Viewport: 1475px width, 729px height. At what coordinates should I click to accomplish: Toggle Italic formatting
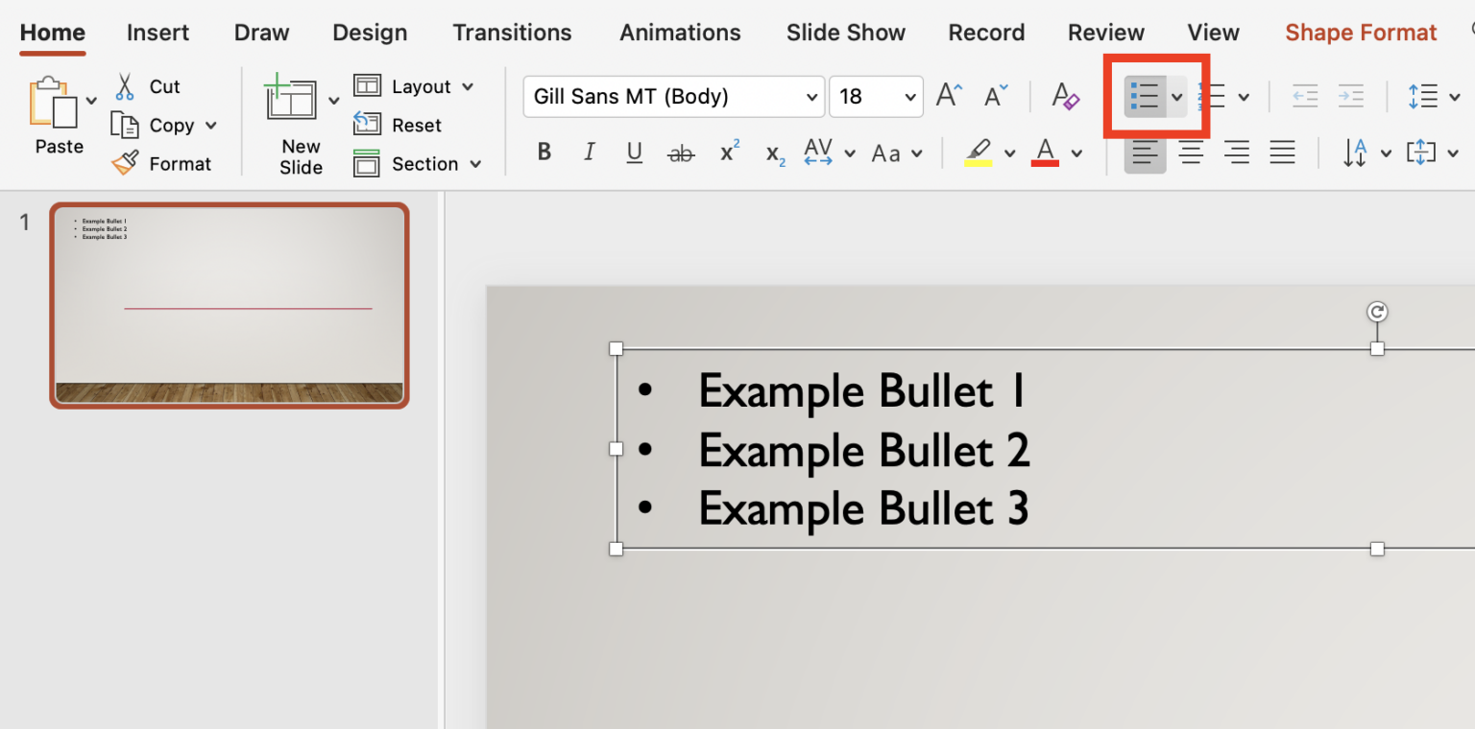(x=590, y=153)
